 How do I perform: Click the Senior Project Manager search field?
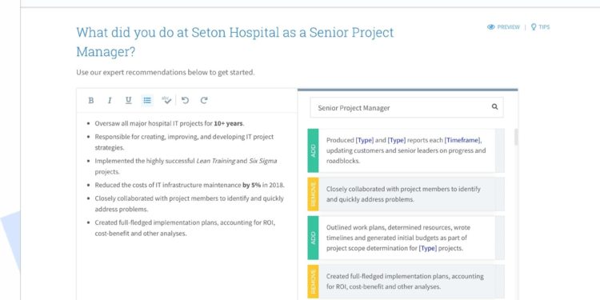[406, 107]
